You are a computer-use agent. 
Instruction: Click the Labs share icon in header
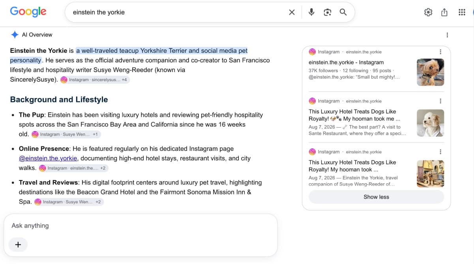[444, 12]
